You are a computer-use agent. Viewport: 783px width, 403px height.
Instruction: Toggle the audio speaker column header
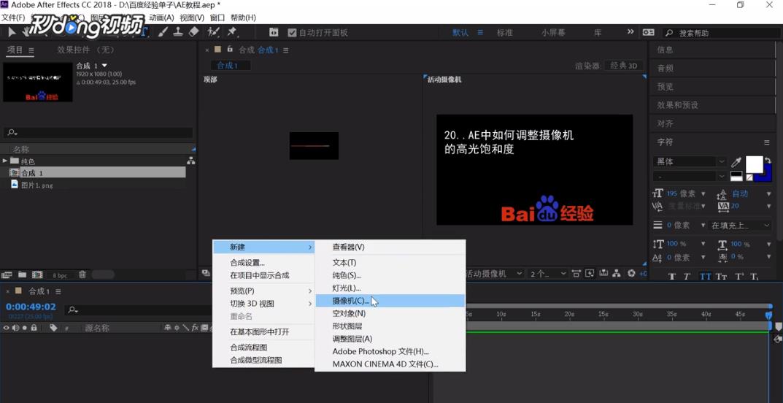point(16,328)
